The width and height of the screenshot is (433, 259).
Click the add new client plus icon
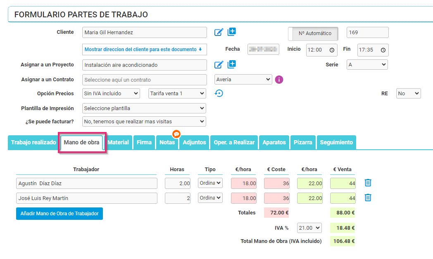[x=232, y=32]
